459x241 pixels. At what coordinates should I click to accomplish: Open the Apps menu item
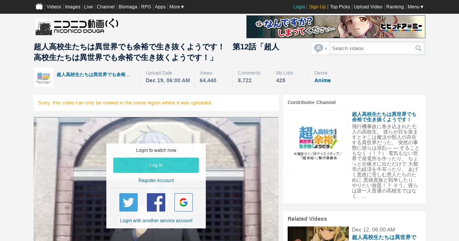[160, 7]
